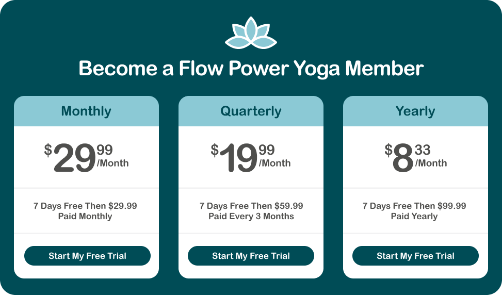Screen dimensions: 502x296
Task: Click the large "8" in Yearly card
Action: click(403, 159)
